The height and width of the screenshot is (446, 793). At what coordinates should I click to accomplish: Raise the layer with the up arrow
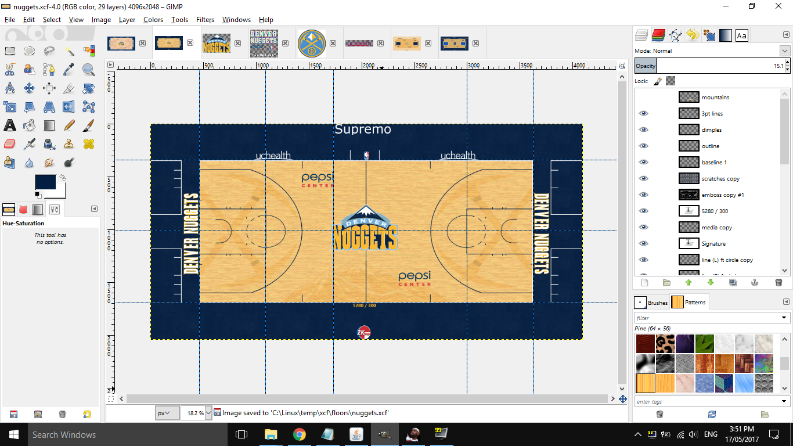point(689,283)
